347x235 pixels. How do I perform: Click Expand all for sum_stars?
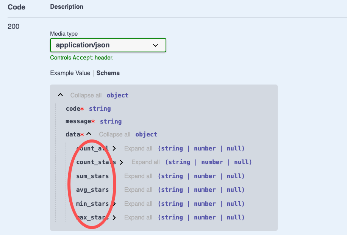click(138, 176)
